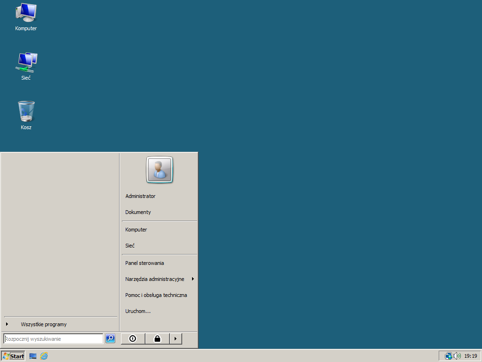This screenshot has width=482, height=362.
Task: Open Sieć from the Start menu
Action: click(159, 246)
